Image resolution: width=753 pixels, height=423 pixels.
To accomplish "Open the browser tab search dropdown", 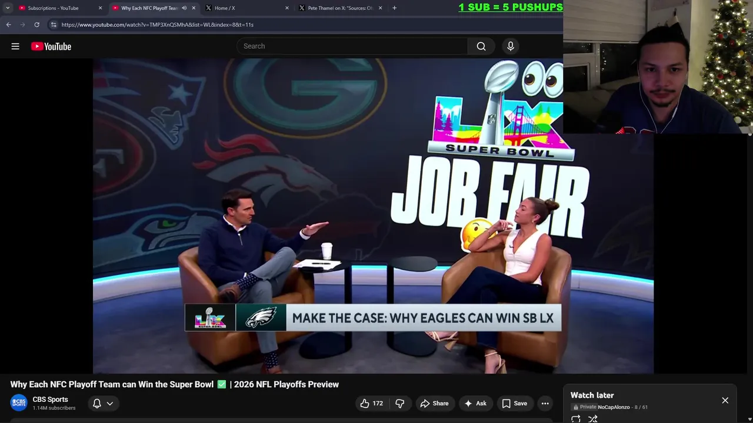I will 8,8.
